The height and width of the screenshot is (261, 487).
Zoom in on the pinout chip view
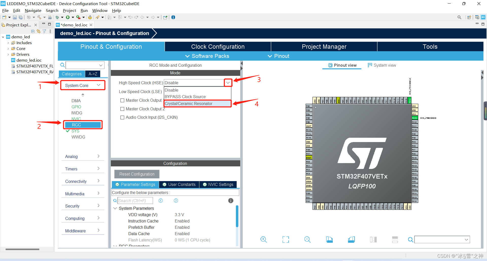click(x=264, y=239)
